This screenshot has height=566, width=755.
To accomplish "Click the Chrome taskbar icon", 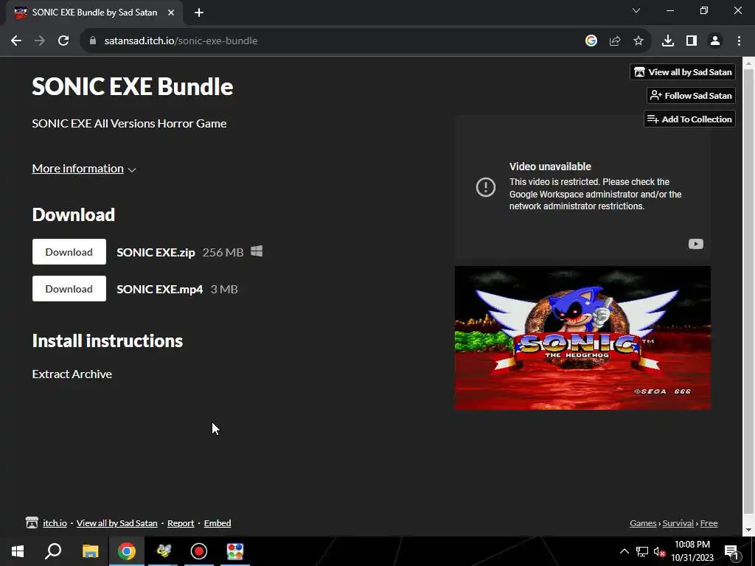I will 127,551.
